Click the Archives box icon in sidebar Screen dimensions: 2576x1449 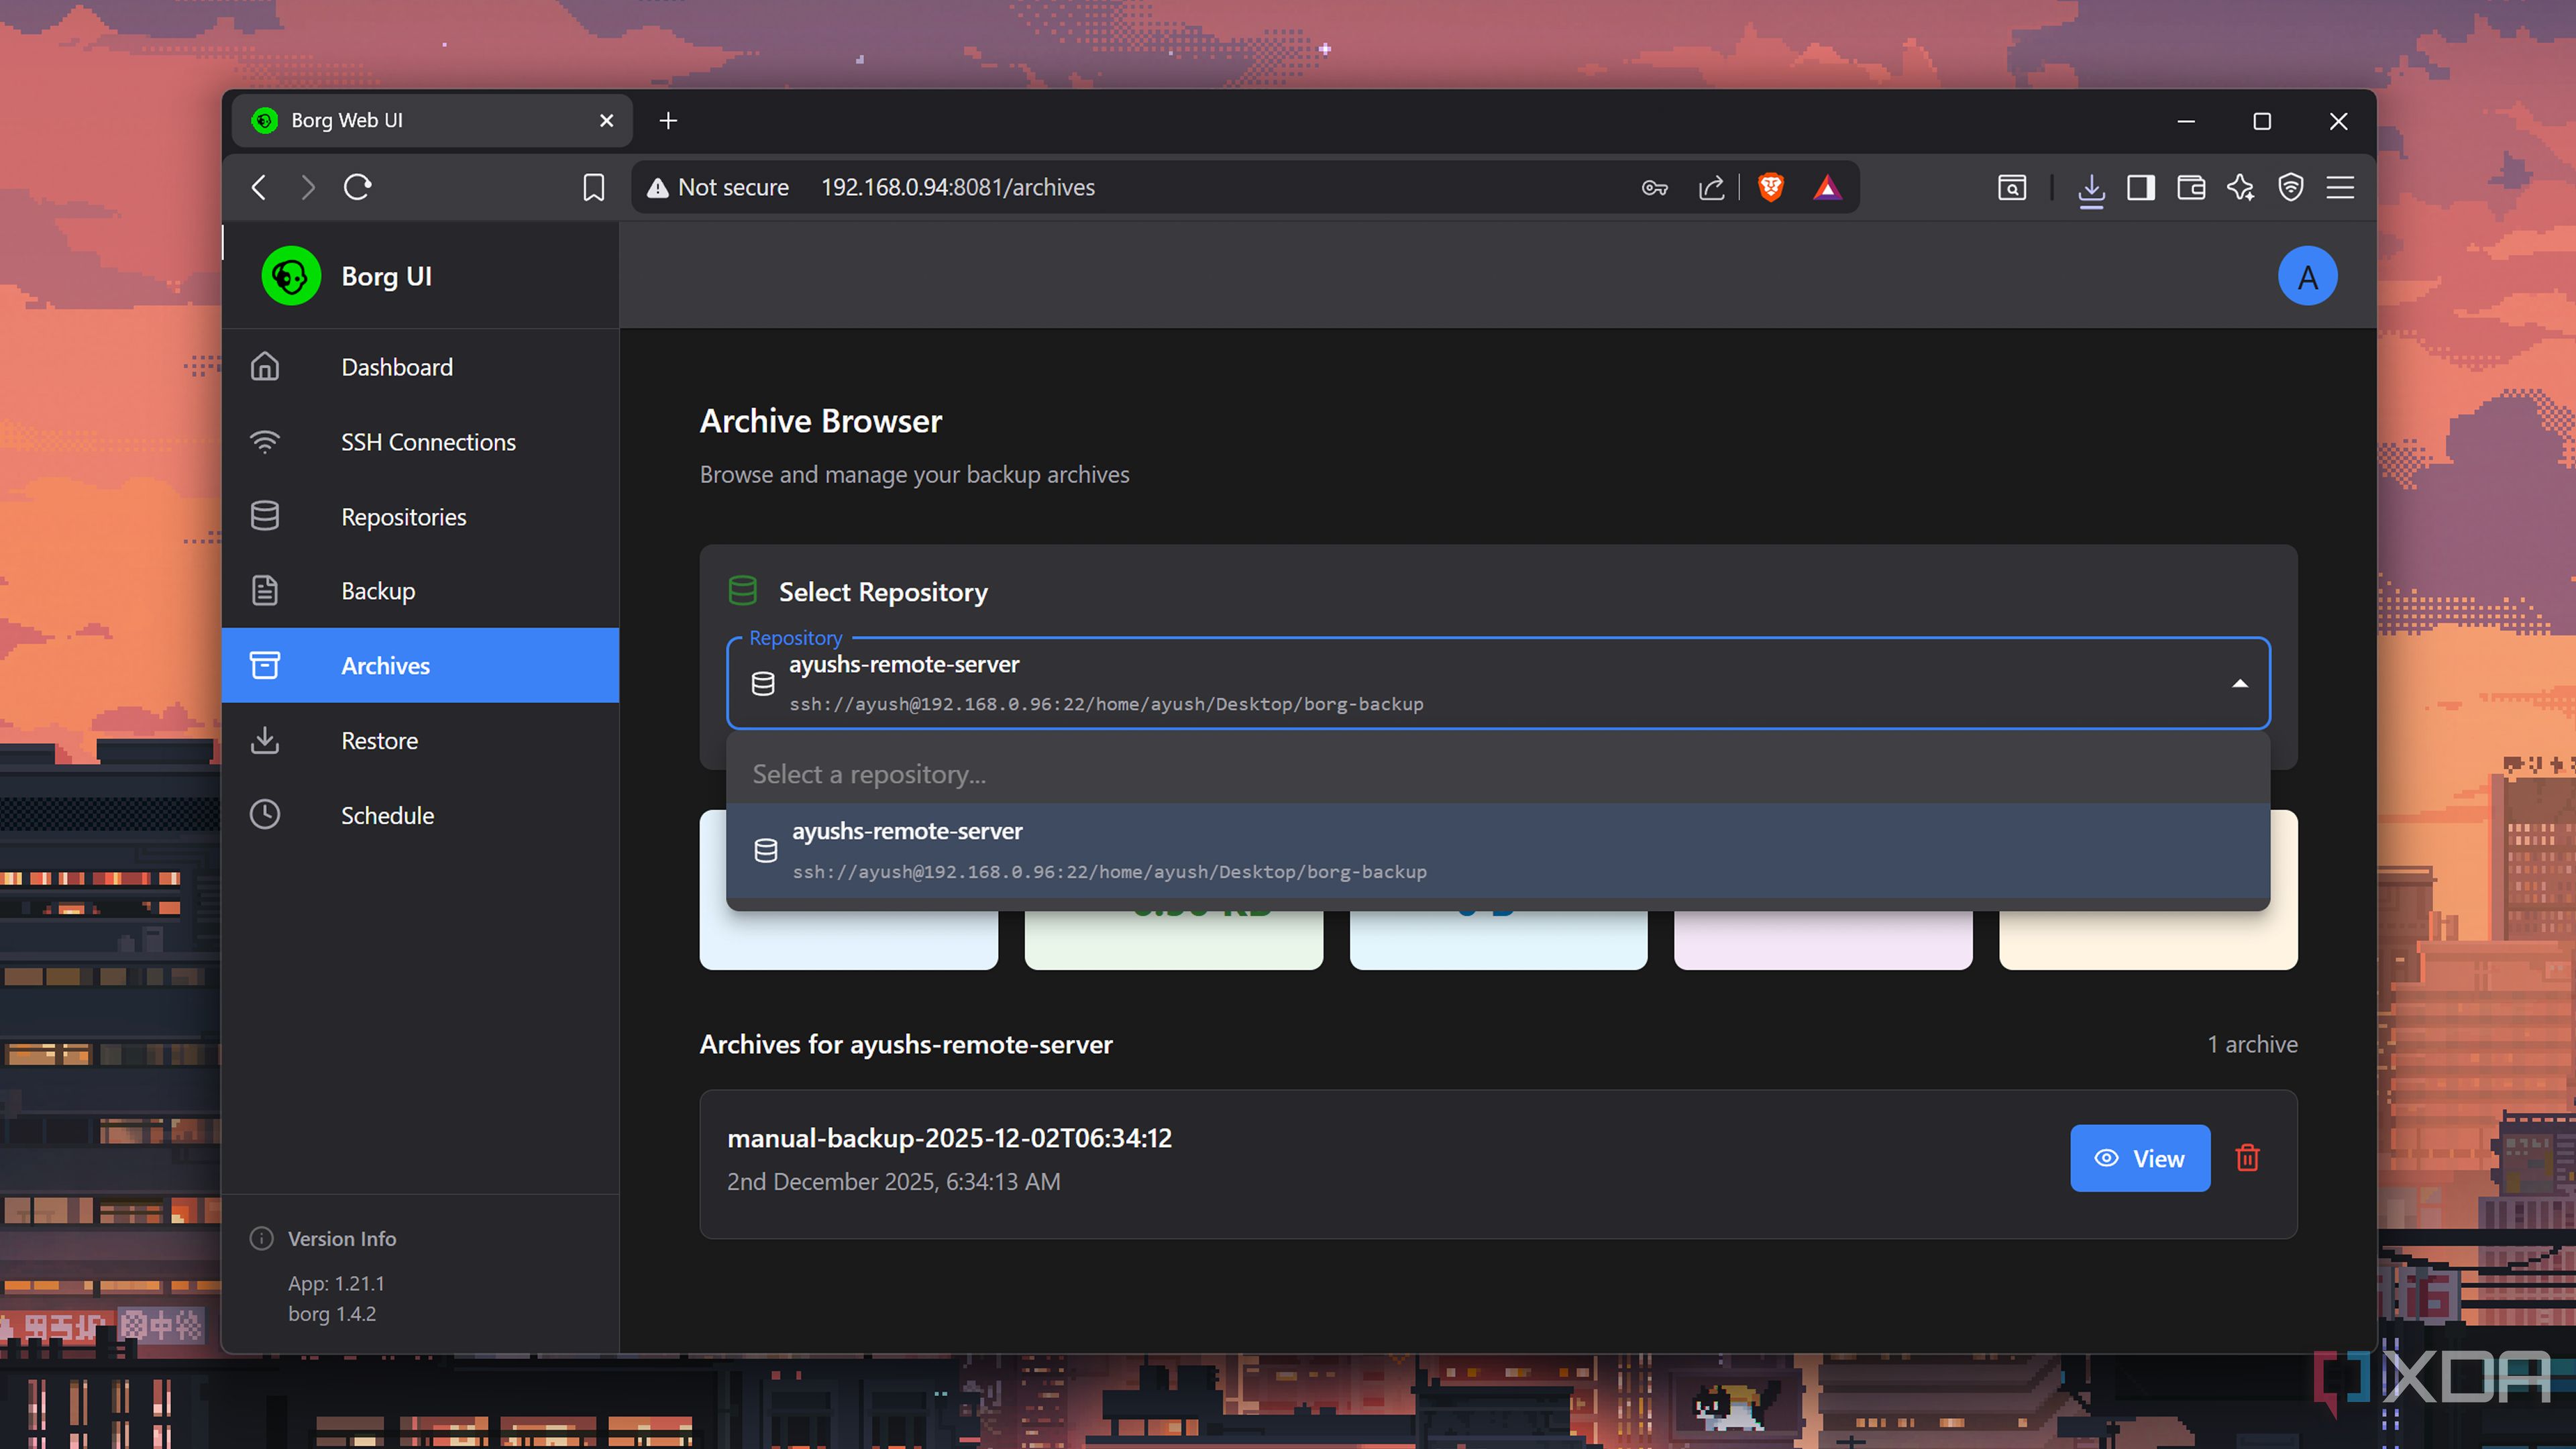tap(265, 665)
